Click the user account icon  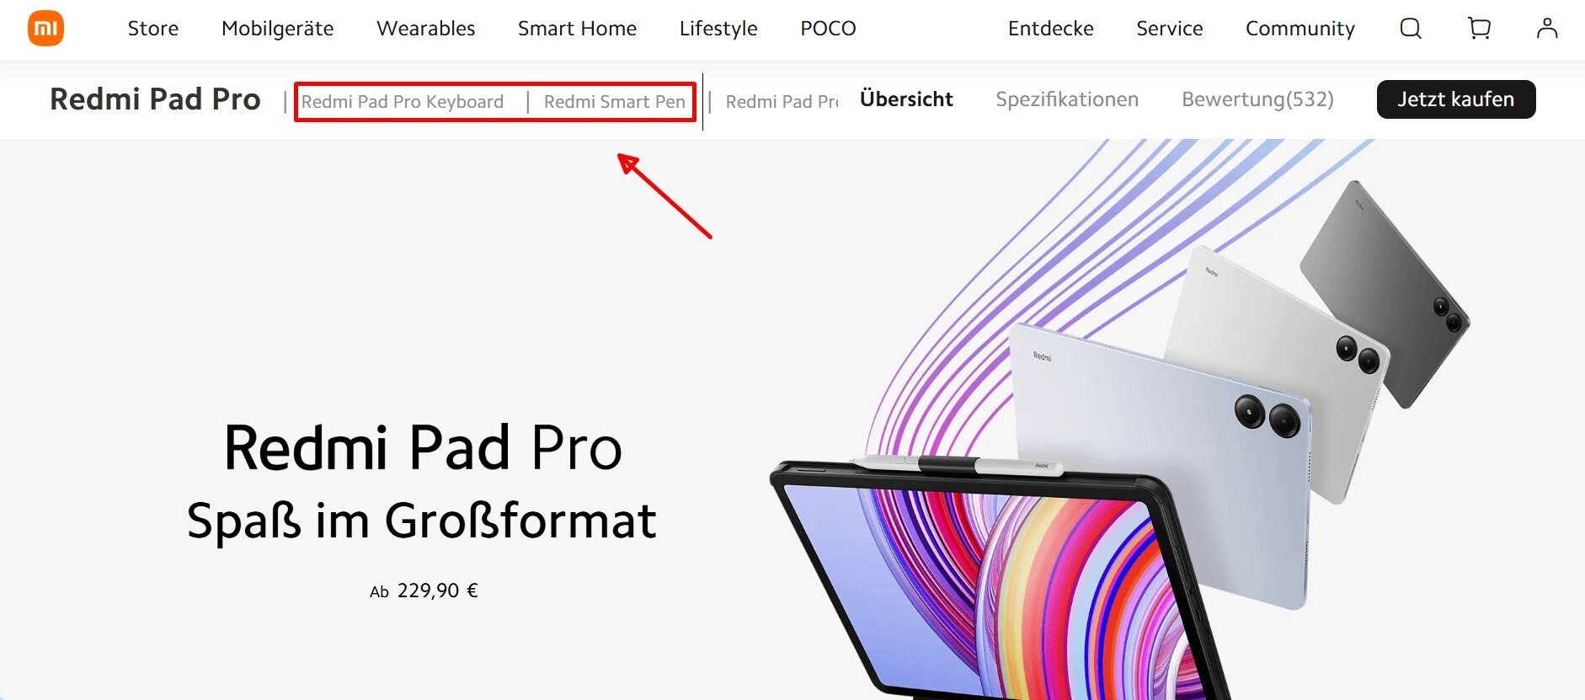click(x=1547, y=29)
